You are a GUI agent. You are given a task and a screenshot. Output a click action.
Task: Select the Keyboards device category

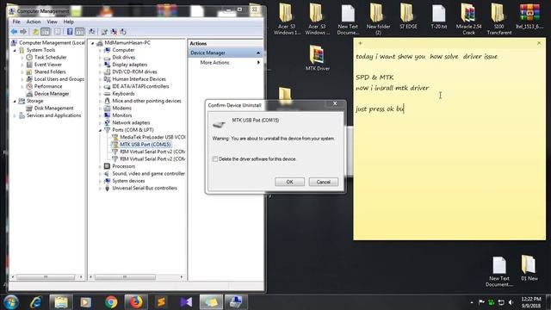click(123, 94)
